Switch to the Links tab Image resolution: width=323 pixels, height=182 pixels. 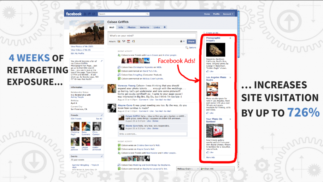157,27
